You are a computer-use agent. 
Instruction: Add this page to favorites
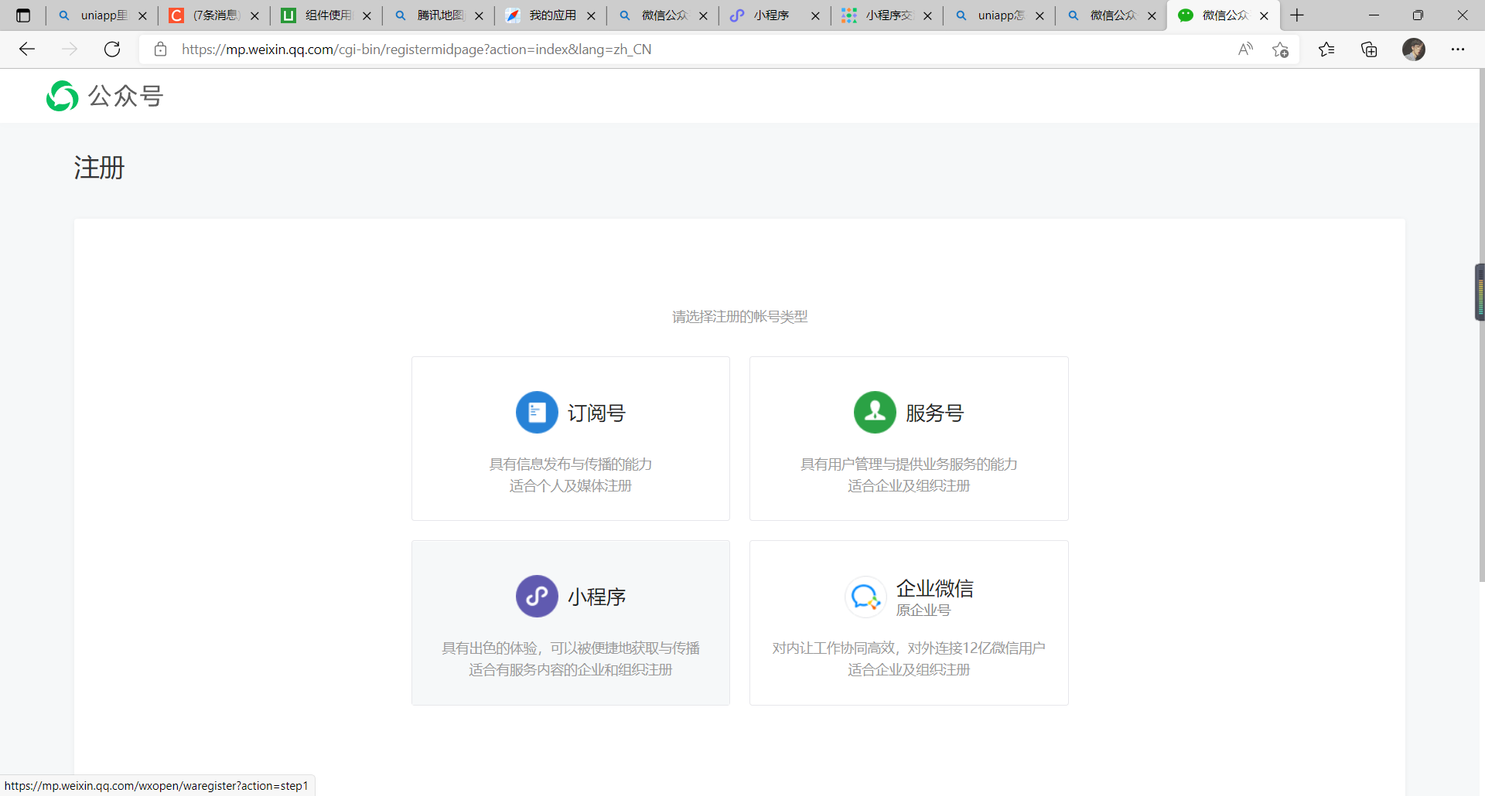[x=1281, y=49]
